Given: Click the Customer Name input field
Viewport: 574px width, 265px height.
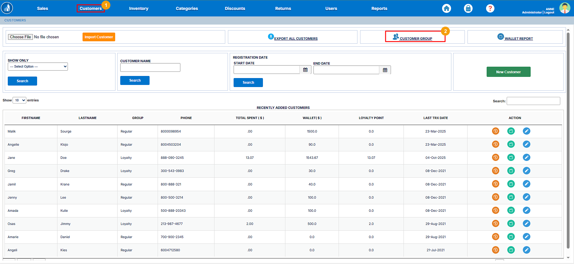Looking at the screenshot, I should 150,68.
